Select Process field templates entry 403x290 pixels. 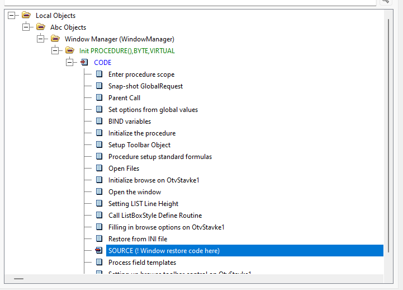point(142,263)
